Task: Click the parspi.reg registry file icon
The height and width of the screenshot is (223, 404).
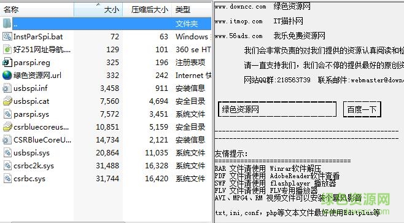Action: (x=7, y=63)
